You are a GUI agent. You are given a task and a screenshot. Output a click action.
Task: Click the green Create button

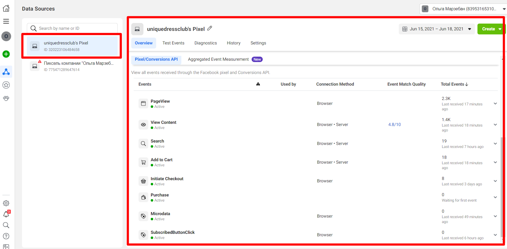click(x=488, y=29)
